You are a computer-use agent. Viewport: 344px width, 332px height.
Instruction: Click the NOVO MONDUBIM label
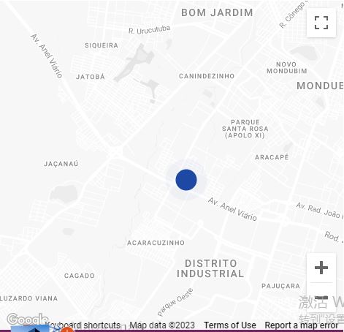click(287, 67)
